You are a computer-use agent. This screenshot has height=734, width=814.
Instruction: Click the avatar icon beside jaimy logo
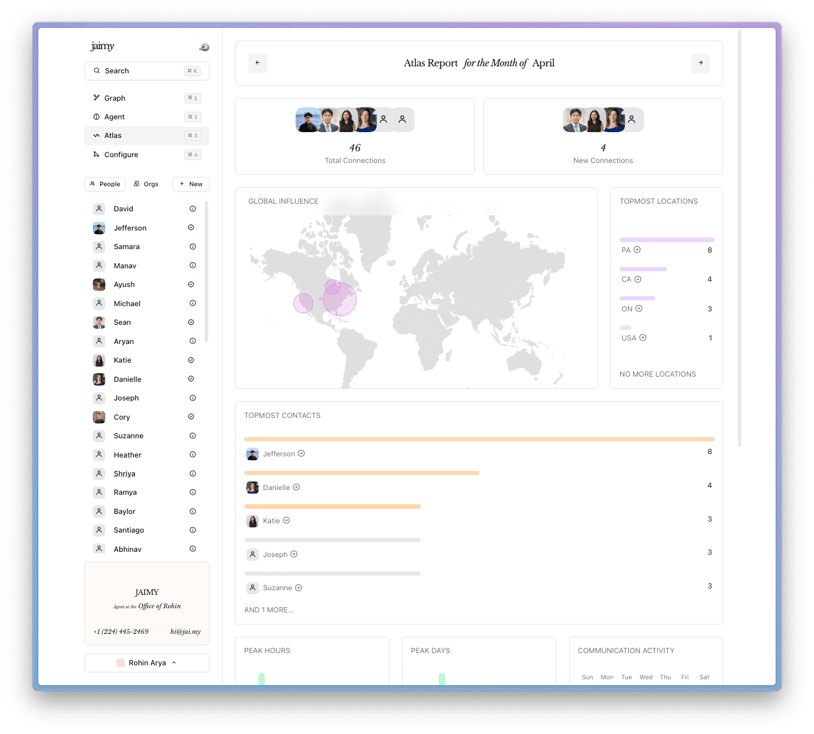pos(204,47)
